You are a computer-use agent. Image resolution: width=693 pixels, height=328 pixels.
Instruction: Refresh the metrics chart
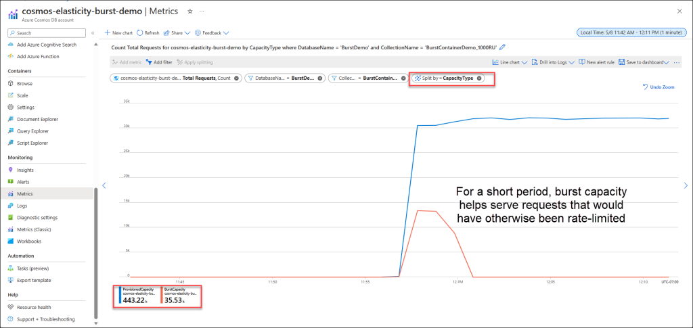(x=148, y=33)
